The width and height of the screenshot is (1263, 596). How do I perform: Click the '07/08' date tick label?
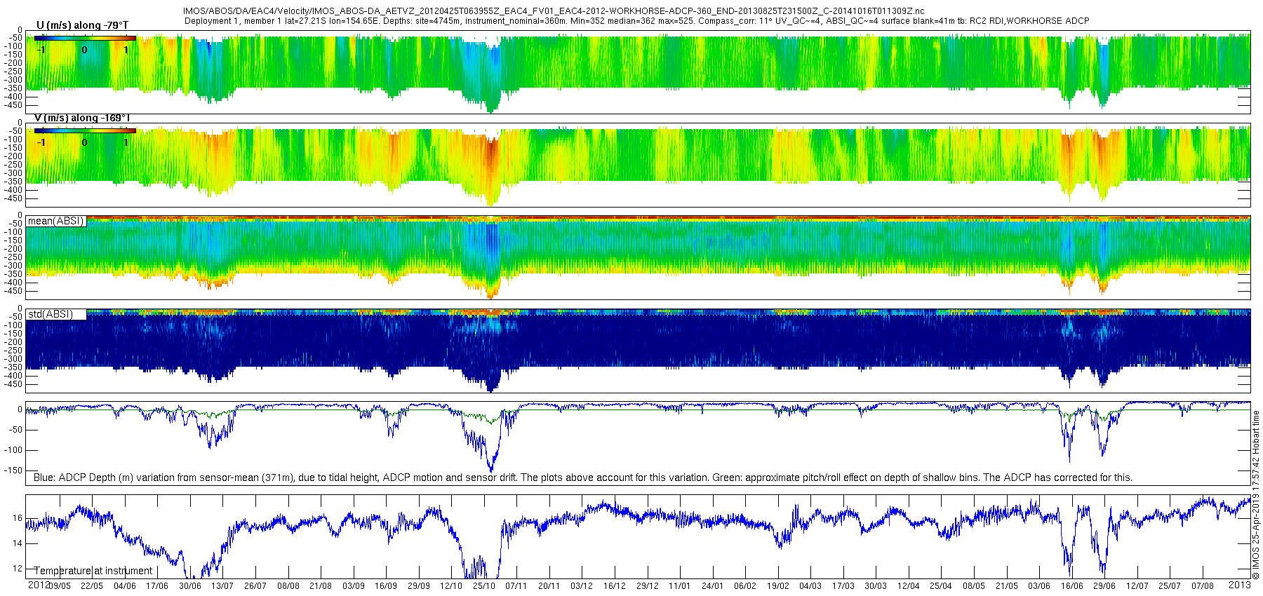click(1203, 585)
